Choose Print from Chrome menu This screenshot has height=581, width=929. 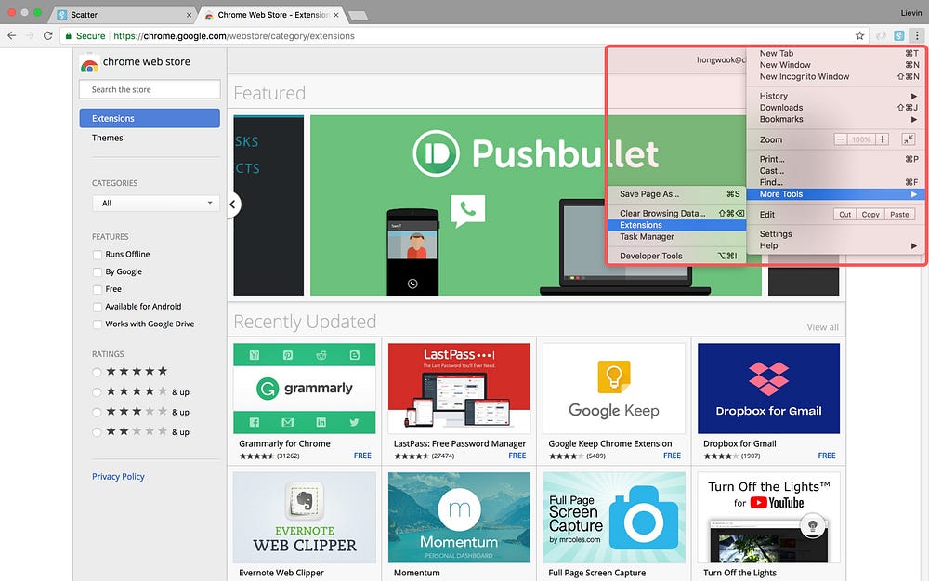[837, 159]
